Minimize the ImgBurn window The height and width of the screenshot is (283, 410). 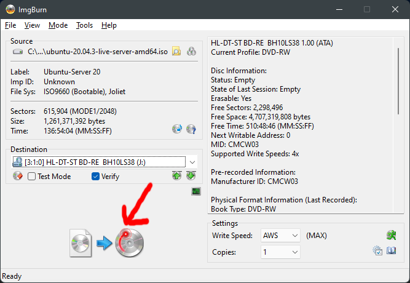tap(339, 9)
